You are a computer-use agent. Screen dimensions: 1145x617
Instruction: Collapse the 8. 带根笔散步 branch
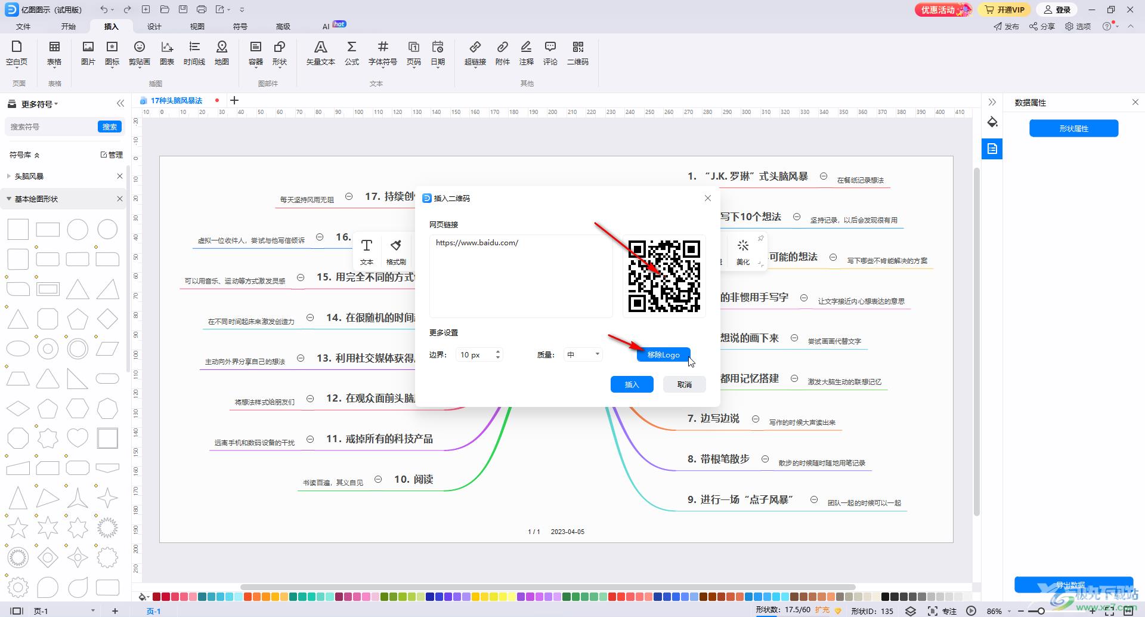coord(765,459)
